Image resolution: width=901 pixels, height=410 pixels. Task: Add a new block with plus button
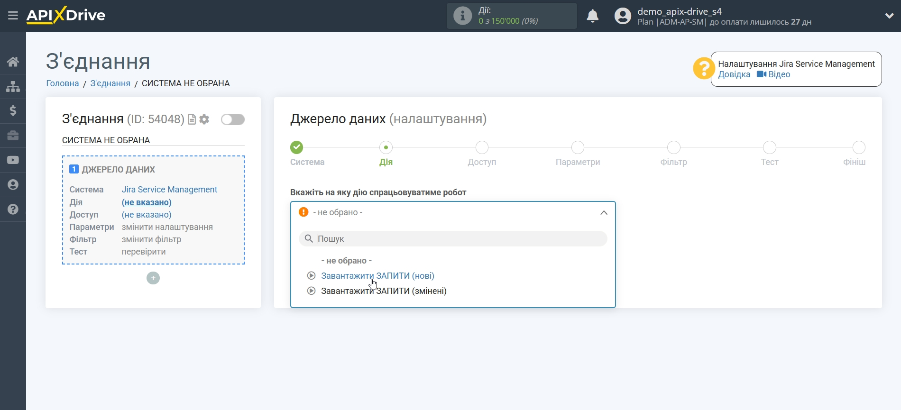click(x=153, y=278)
